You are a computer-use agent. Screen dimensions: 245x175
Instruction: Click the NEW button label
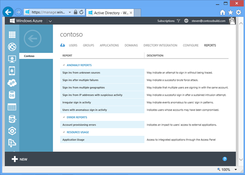[24, 159]
